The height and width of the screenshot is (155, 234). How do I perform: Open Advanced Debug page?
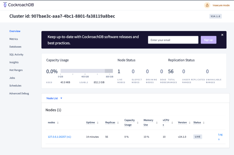(19, 93)
